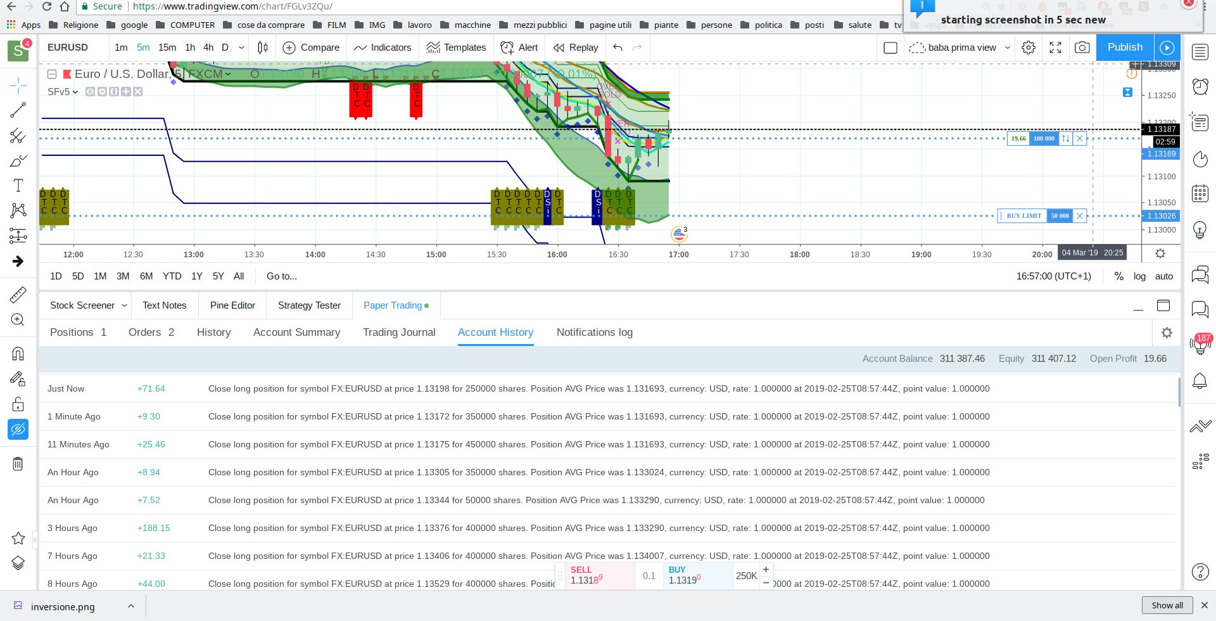Select the ruler measure tool

(x=18, y=295)
